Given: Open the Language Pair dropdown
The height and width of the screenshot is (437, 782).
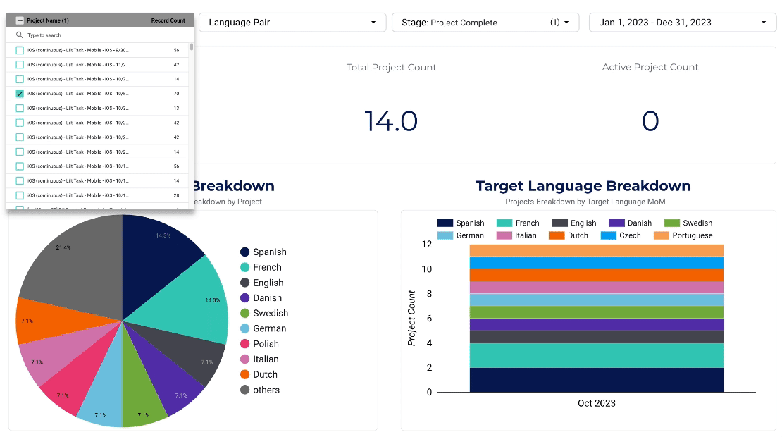Looking at the screenshot, I should coord(292,23).
